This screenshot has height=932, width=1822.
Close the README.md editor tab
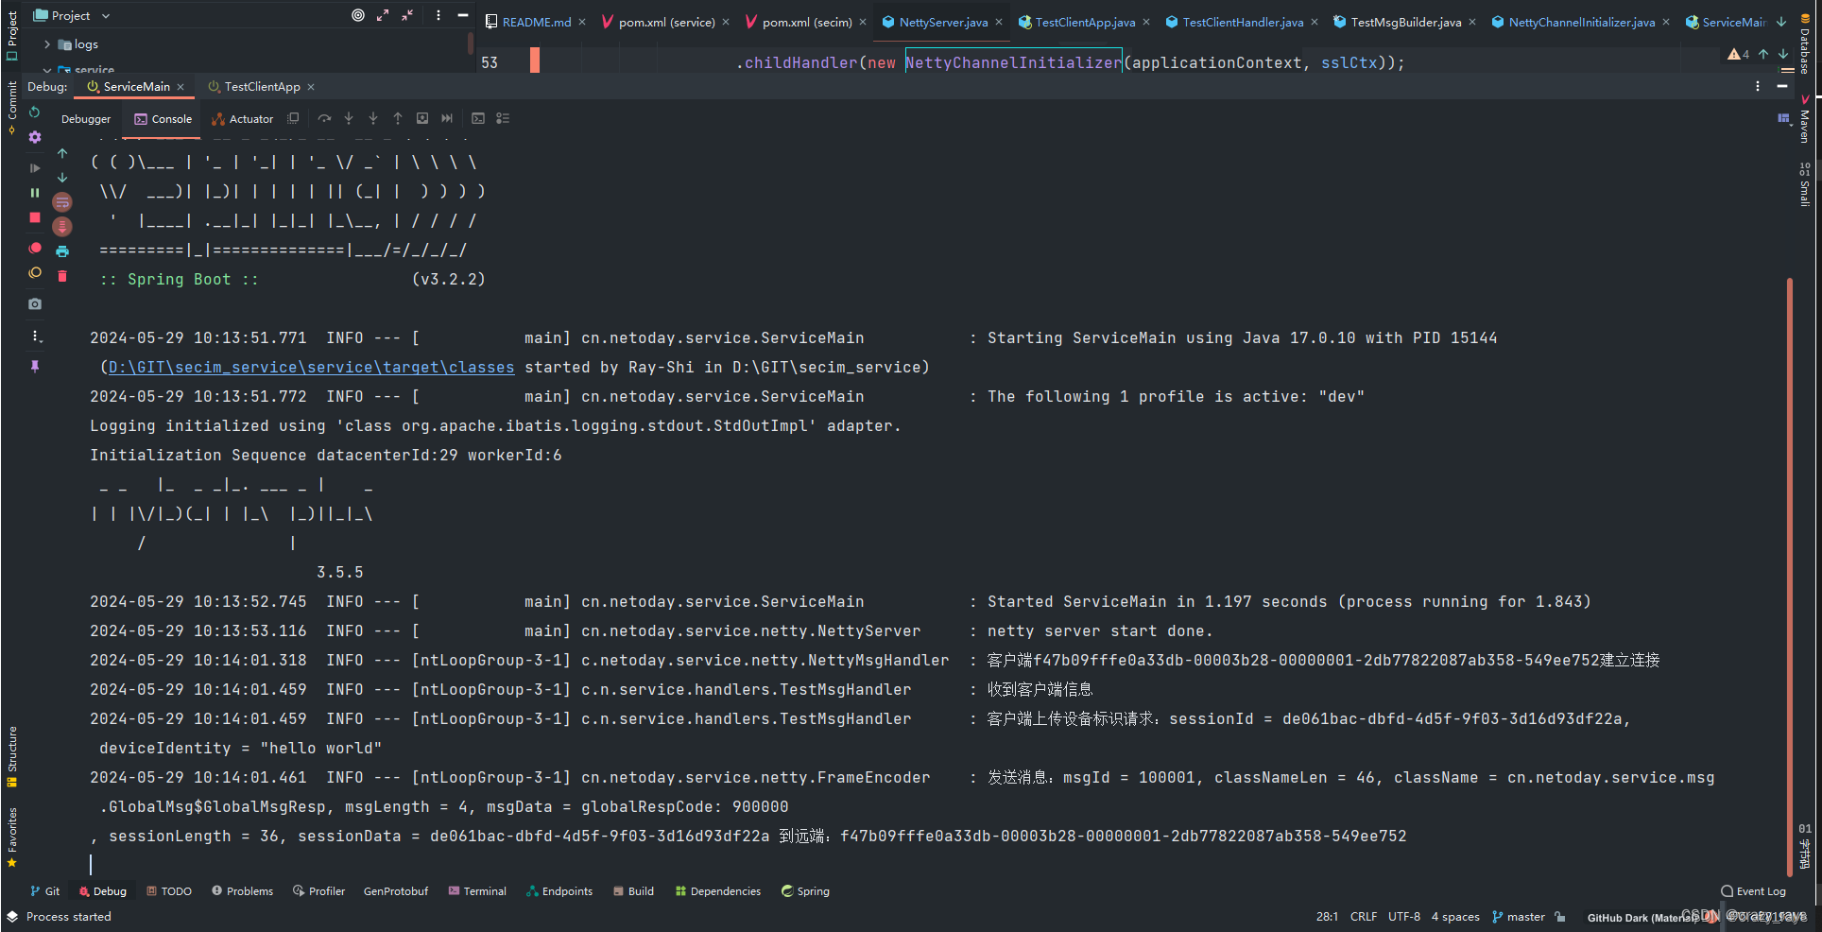click(x=582, y=22)
